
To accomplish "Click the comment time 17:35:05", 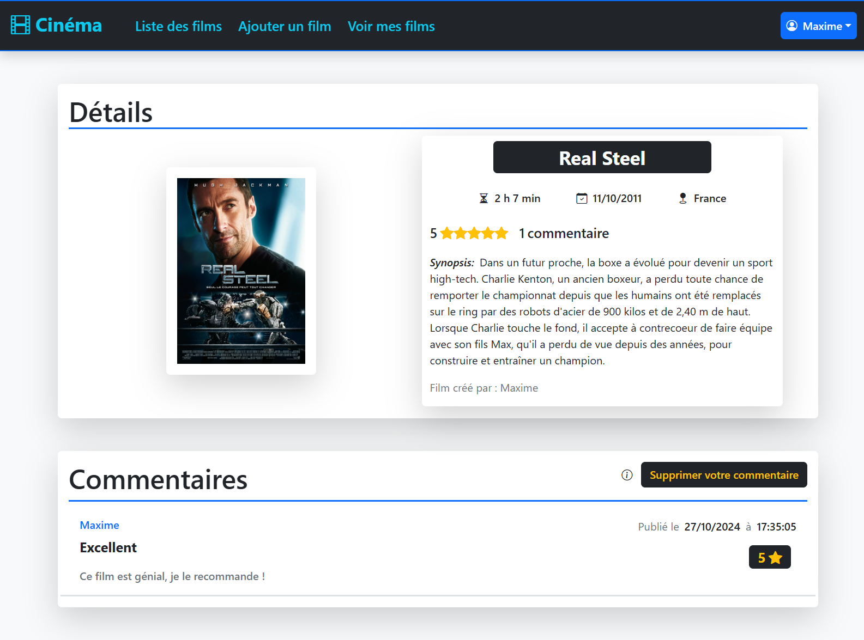I will pyautogui.click(x=776, y=527).
